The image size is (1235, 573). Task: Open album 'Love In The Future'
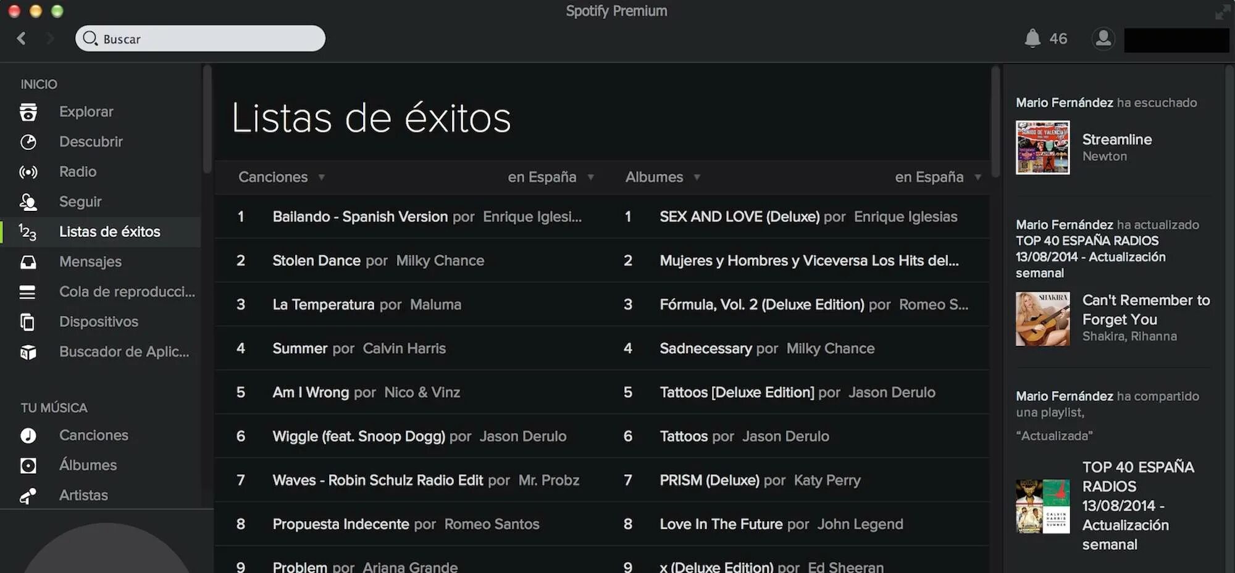[721, 524]
